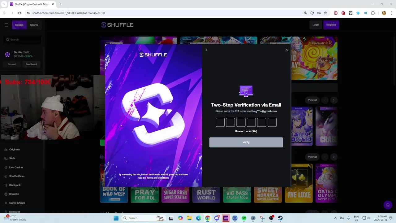Open a new browser tab

click(60, 4)
